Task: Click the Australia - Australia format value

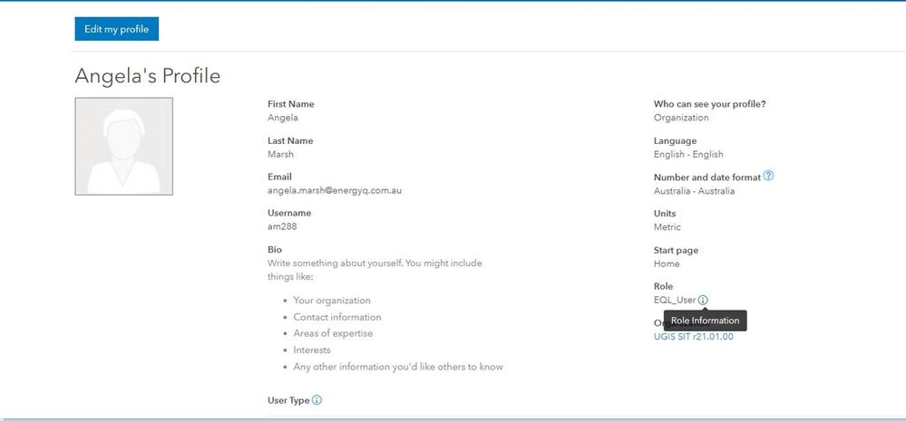Action: click(694, 191)
